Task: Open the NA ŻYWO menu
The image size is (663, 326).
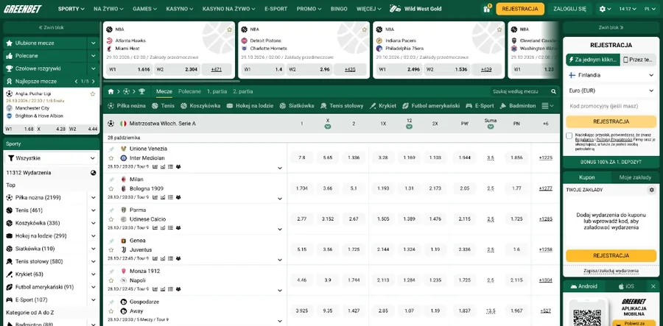Action: click(108, 9)
